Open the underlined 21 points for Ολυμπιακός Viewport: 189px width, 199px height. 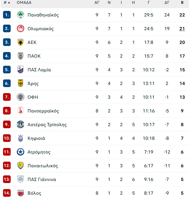click(182, 29)
